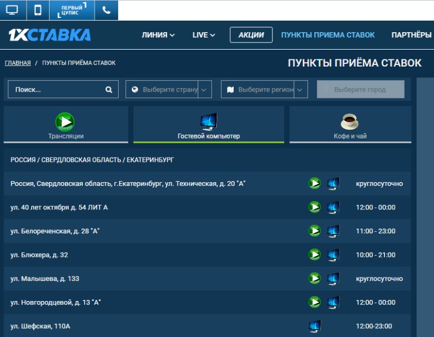Open the АКЦИИ page
Image resolution: width=434 pixels, height=337 pixels.
(x=251, y=35)
